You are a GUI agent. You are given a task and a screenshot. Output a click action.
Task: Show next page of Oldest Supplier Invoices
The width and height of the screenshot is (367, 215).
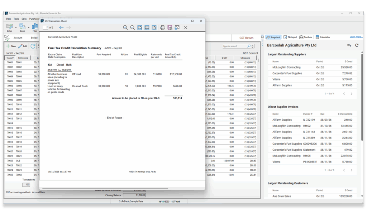[351, 170]
